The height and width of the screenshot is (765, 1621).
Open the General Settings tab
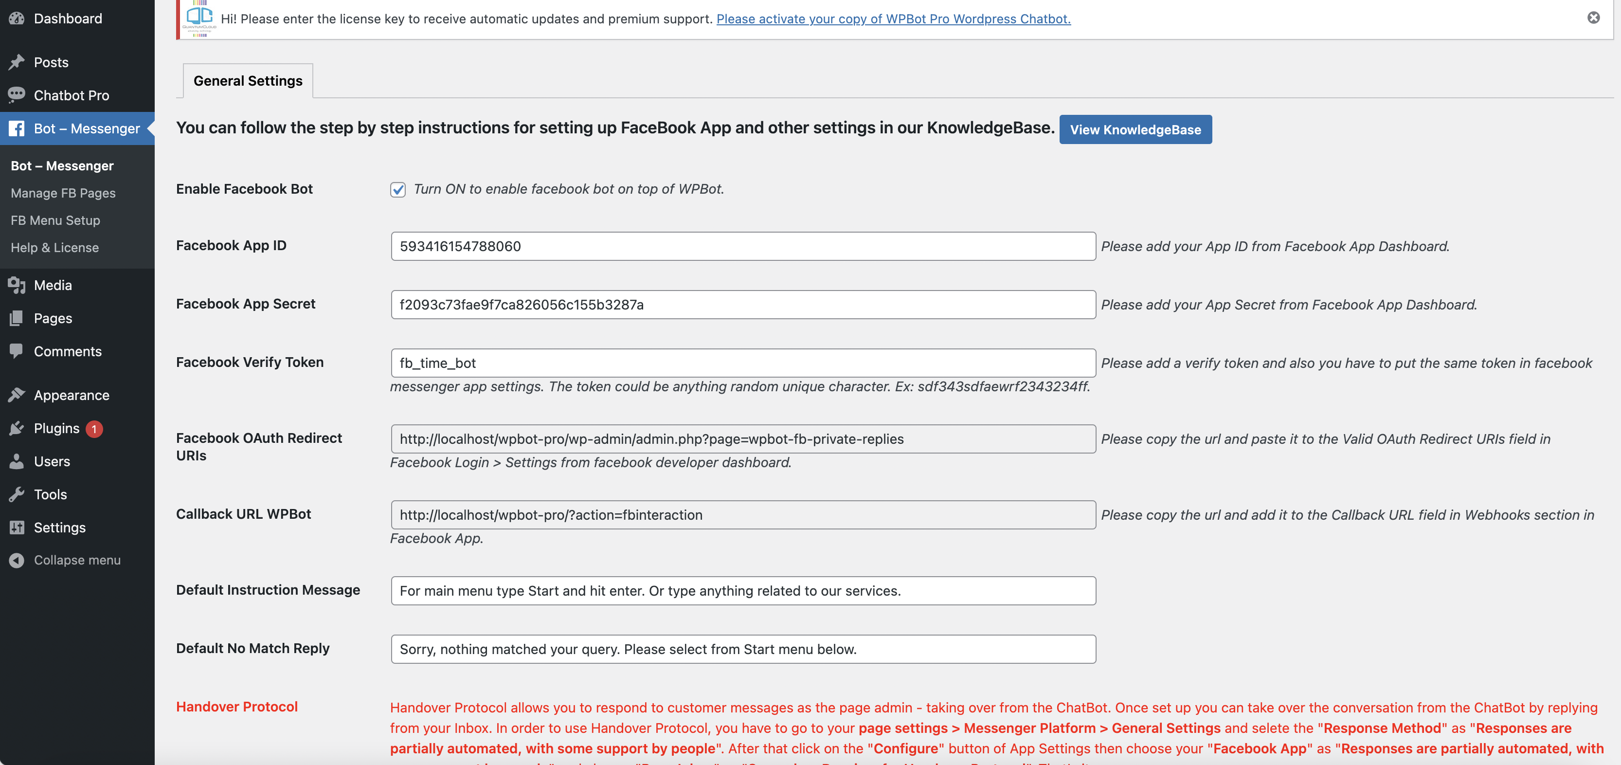[248, 81]
